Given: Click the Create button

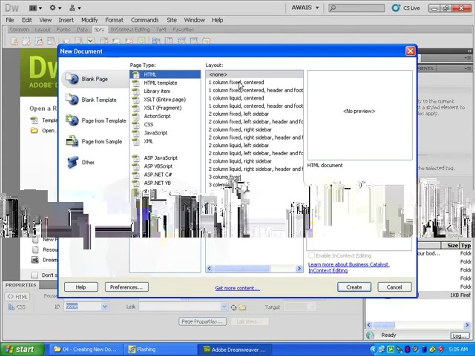Looking at the screenshot, I should coord(354,287).
